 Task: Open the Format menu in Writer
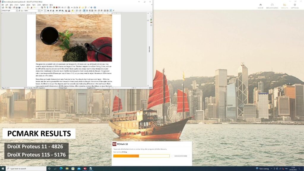pos(23,5)
